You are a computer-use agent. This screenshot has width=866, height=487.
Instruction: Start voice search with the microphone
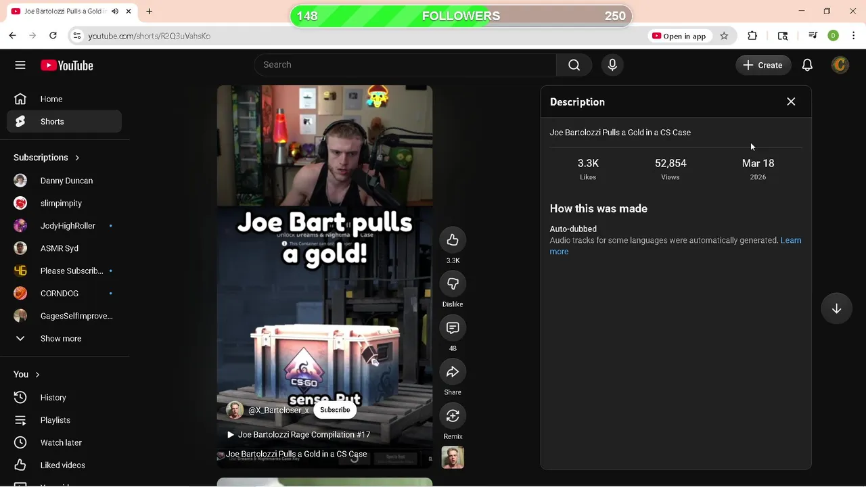[612, 65]
